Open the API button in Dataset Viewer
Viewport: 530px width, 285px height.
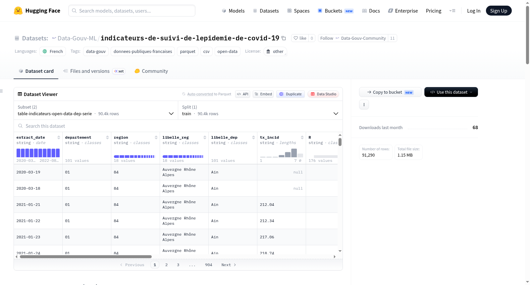pos(242,94)
